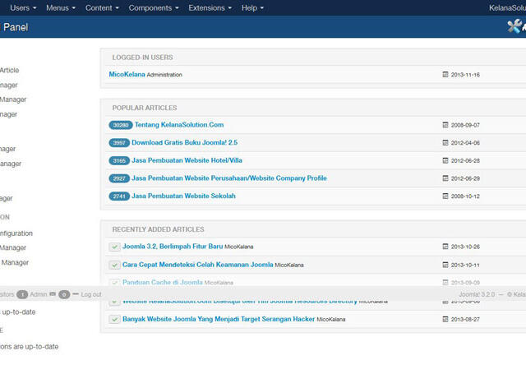Click the 2741 hits badge

[x=119, y=196]
